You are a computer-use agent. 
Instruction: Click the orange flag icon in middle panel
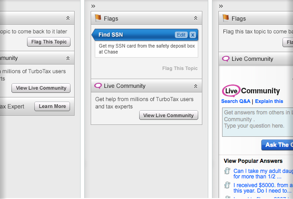[x=98, y=18]
